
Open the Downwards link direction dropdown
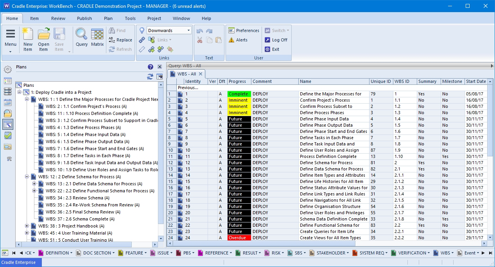click(x=188, y=30)
